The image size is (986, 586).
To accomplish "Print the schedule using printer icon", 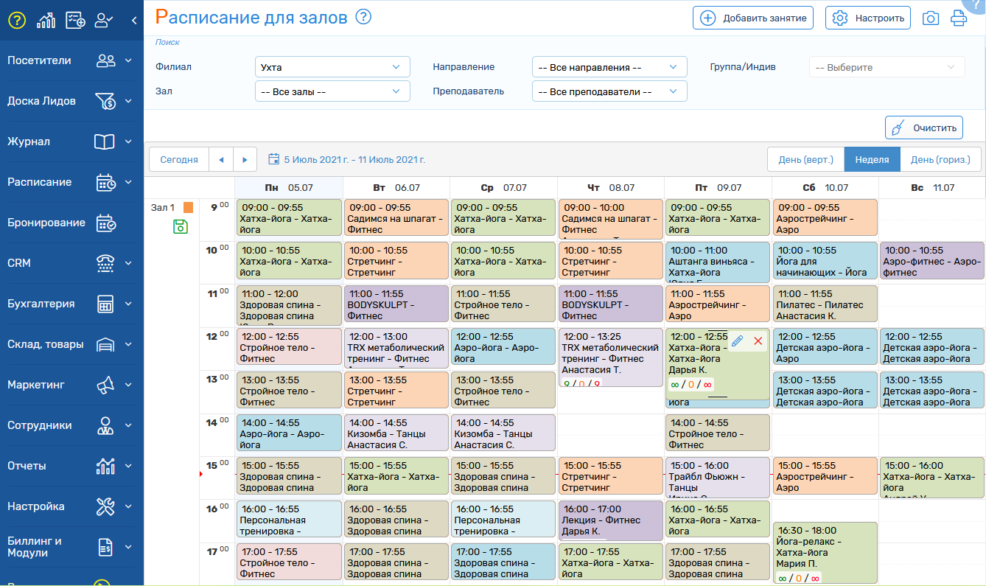I will 958,18.
